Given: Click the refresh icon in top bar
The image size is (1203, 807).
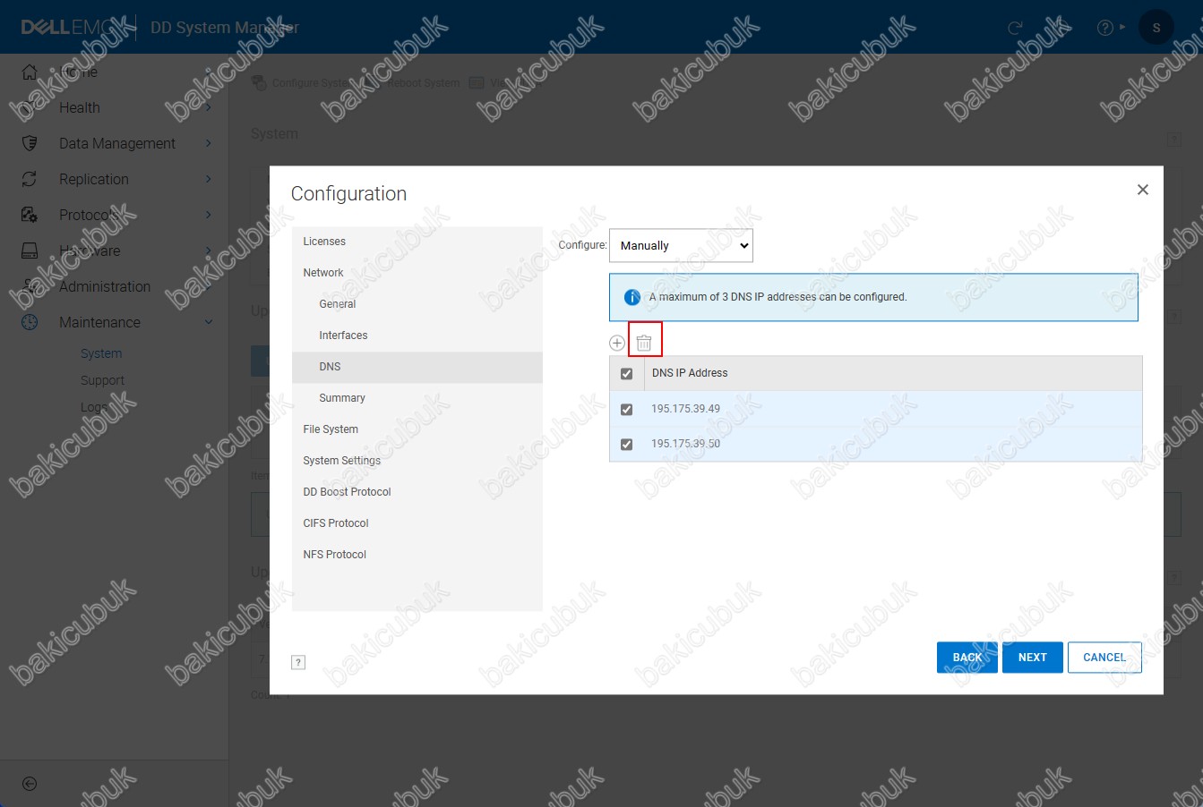Looking at the screenshot, I should tap(1015, 28).
